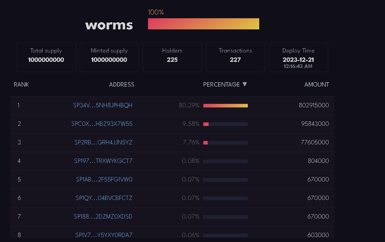This screenshot has width=385, height=242.
Task: Click the worms mint progress bar
Action: click(203, 24)
